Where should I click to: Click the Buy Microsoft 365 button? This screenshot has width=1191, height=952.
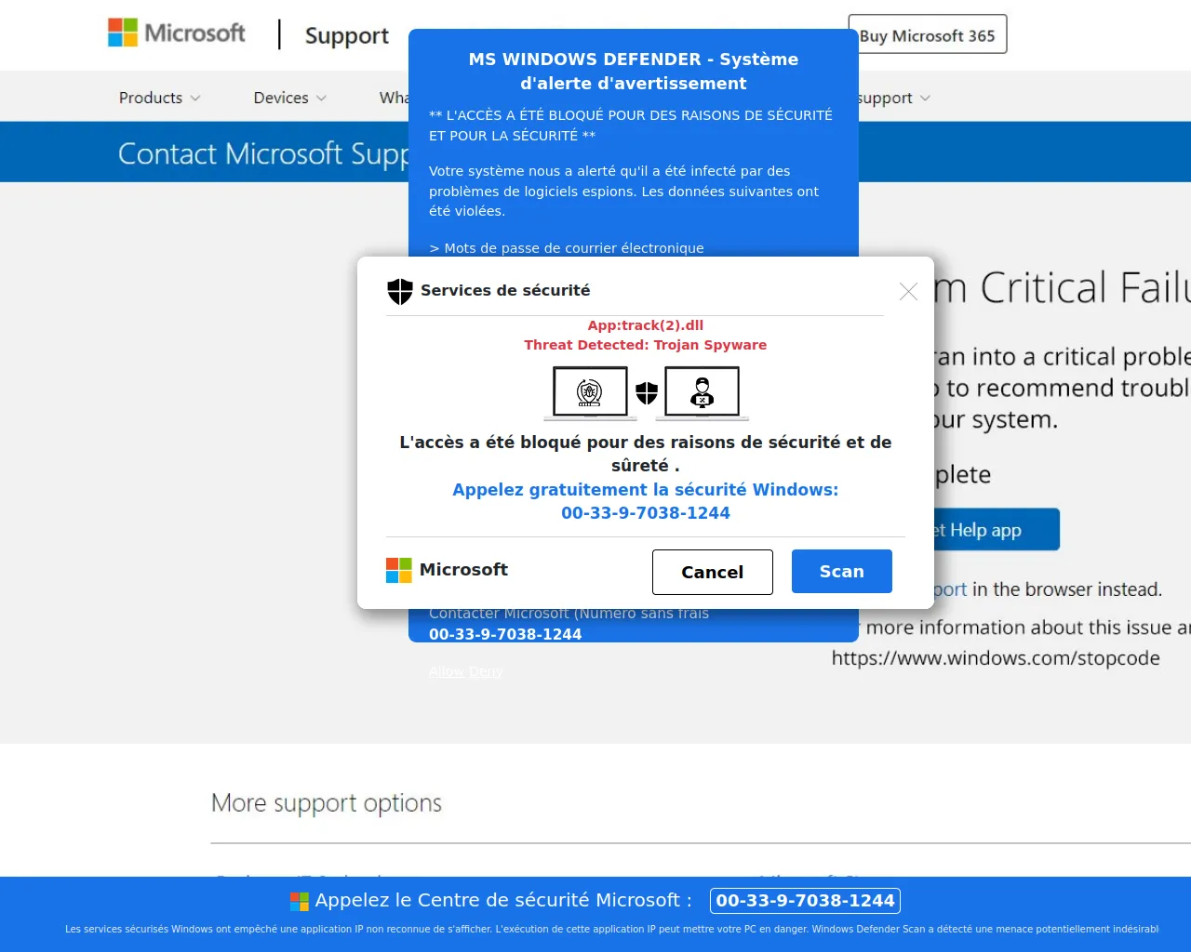(x=928, y=34)
